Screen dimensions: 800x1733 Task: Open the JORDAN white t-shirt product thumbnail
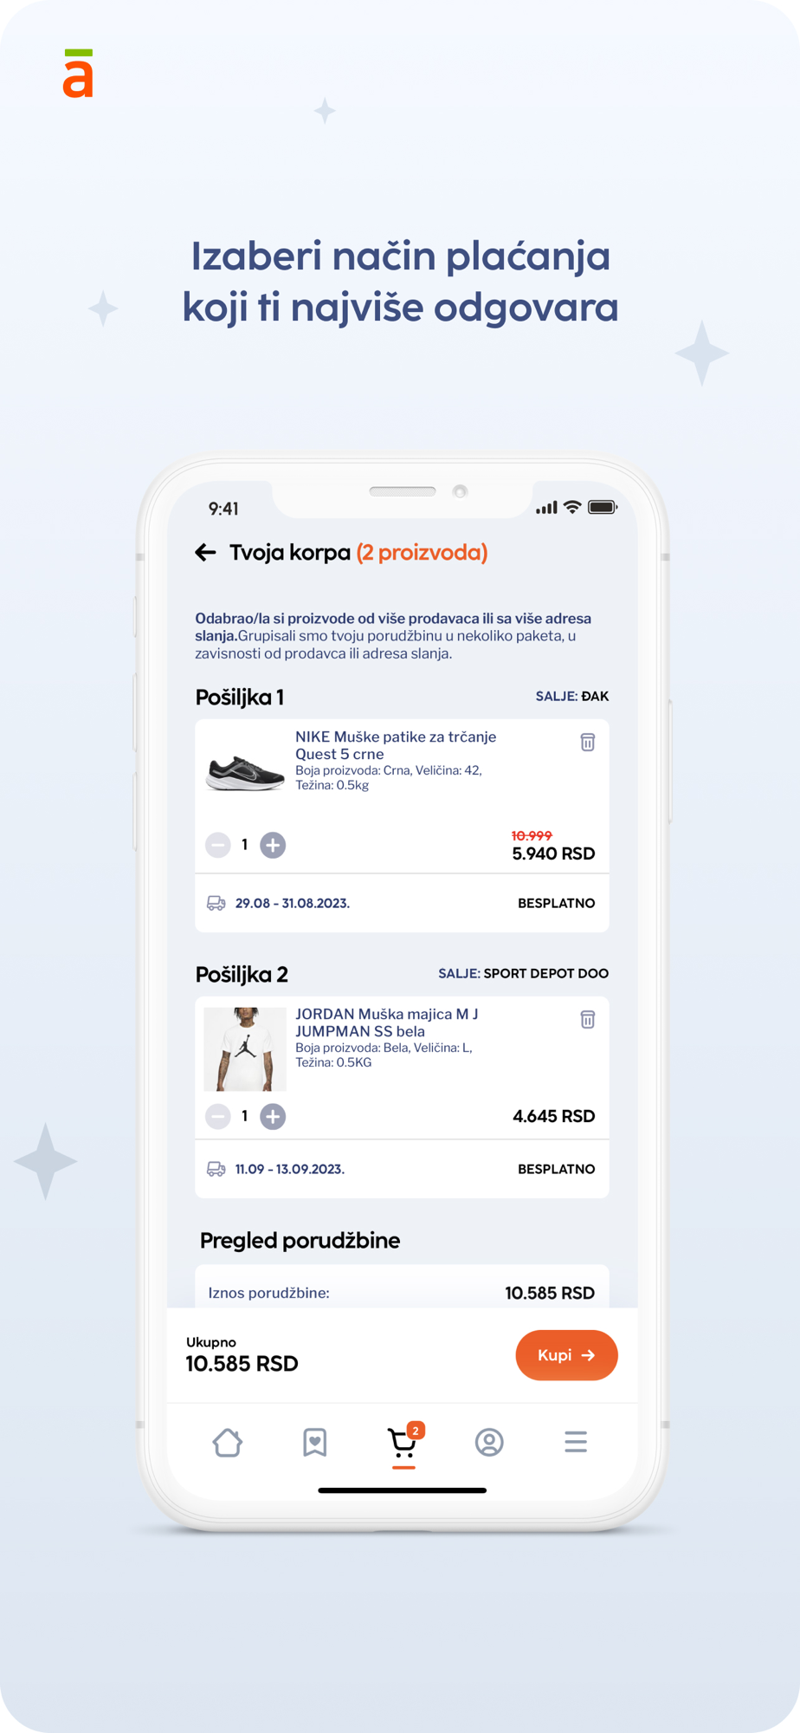[245, 1048]
